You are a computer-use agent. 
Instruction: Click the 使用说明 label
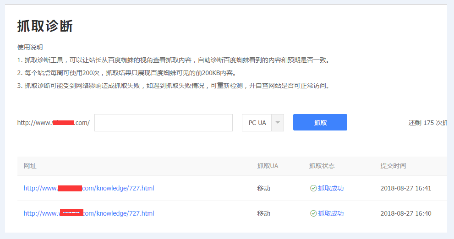click(x=30, y=47)
